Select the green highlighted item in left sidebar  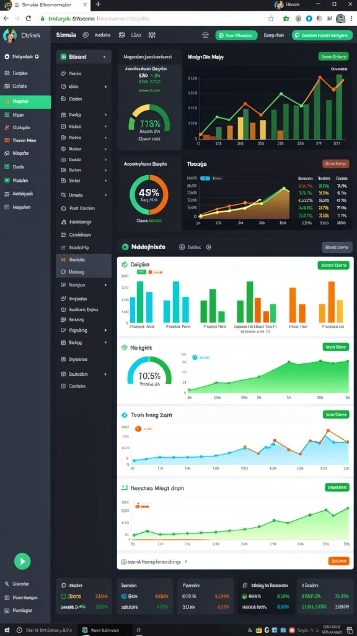(25, 102)
